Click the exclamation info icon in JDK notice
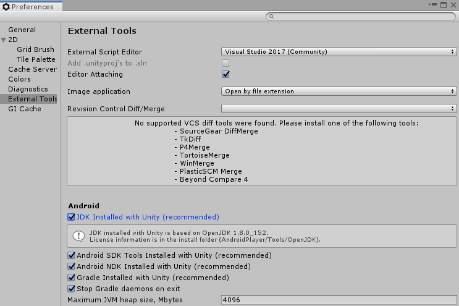 78,236
